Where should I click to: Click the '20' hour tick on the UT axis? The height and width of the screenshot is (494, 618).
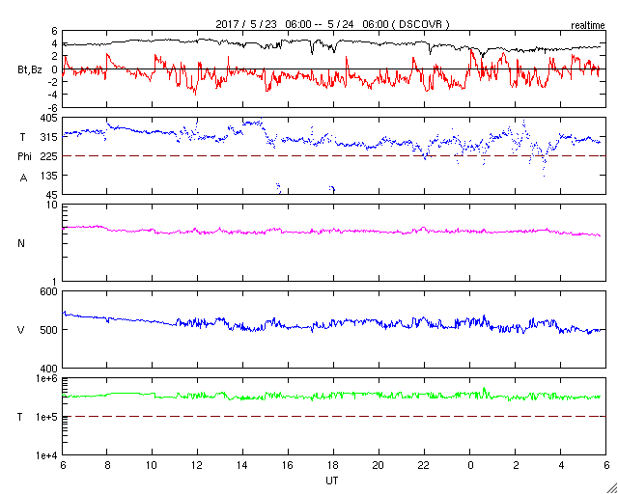(379, 466)
